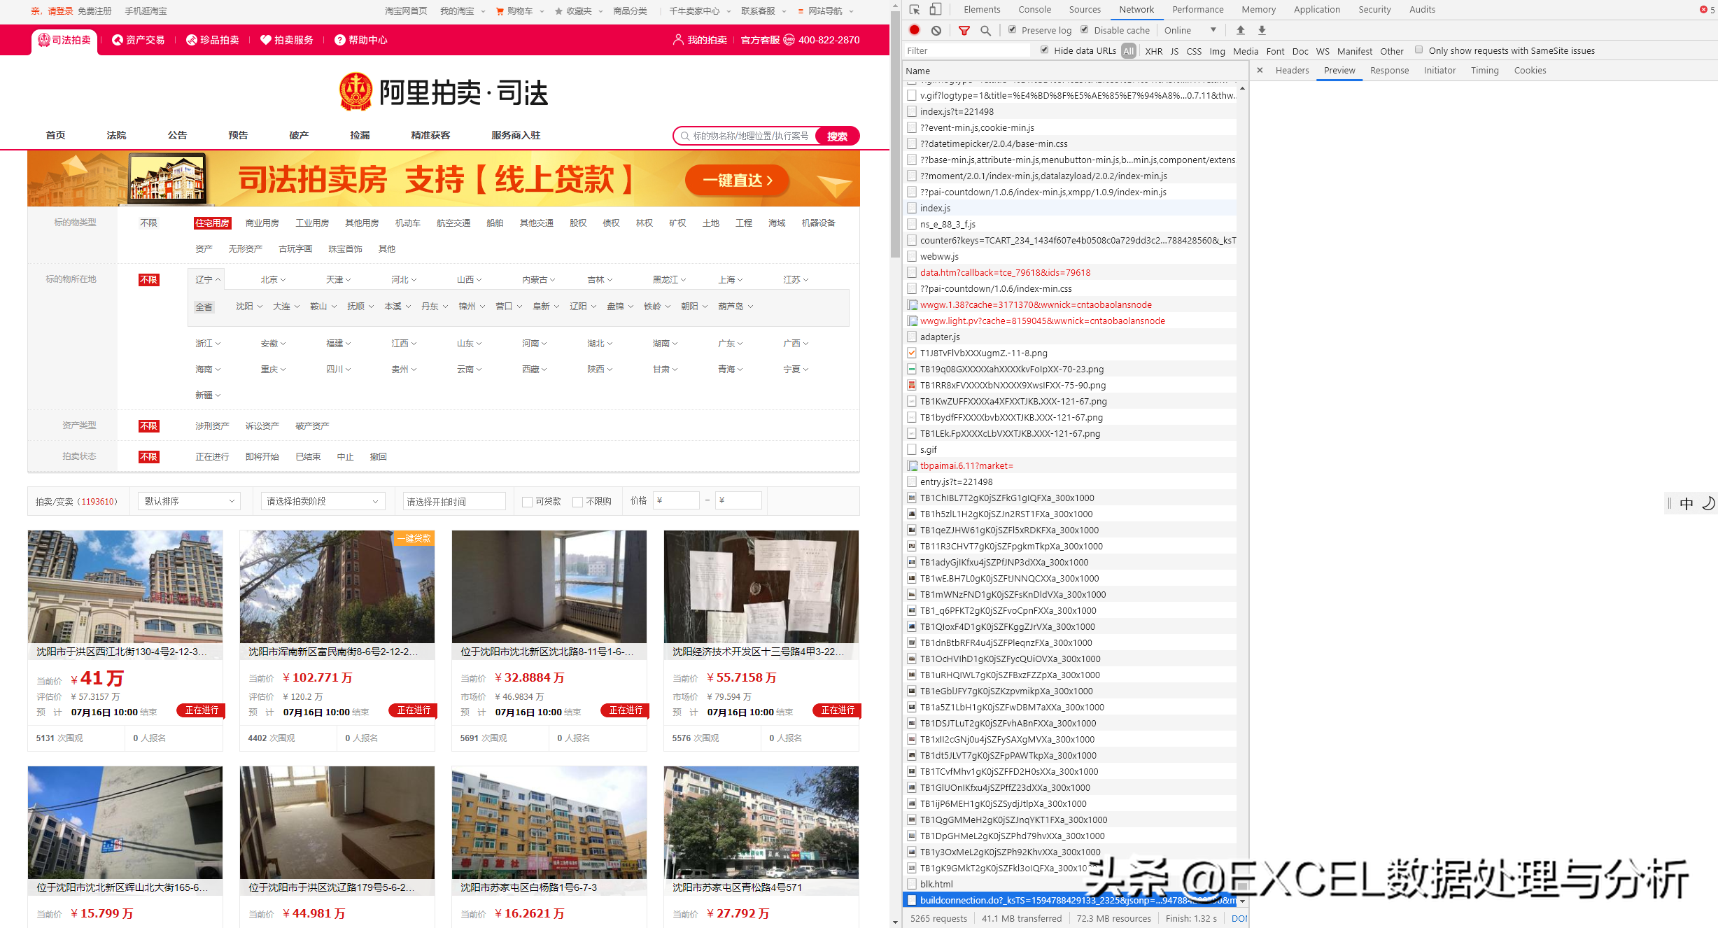Click the DevTools inspect element icon
The width and height of the screenshot is (1718, 928).
[915, 10]
